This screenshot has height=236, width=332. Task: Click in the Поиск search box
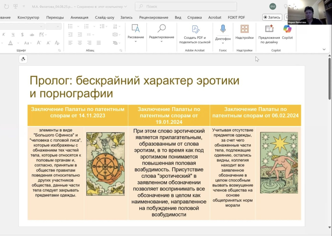[186, 7]
